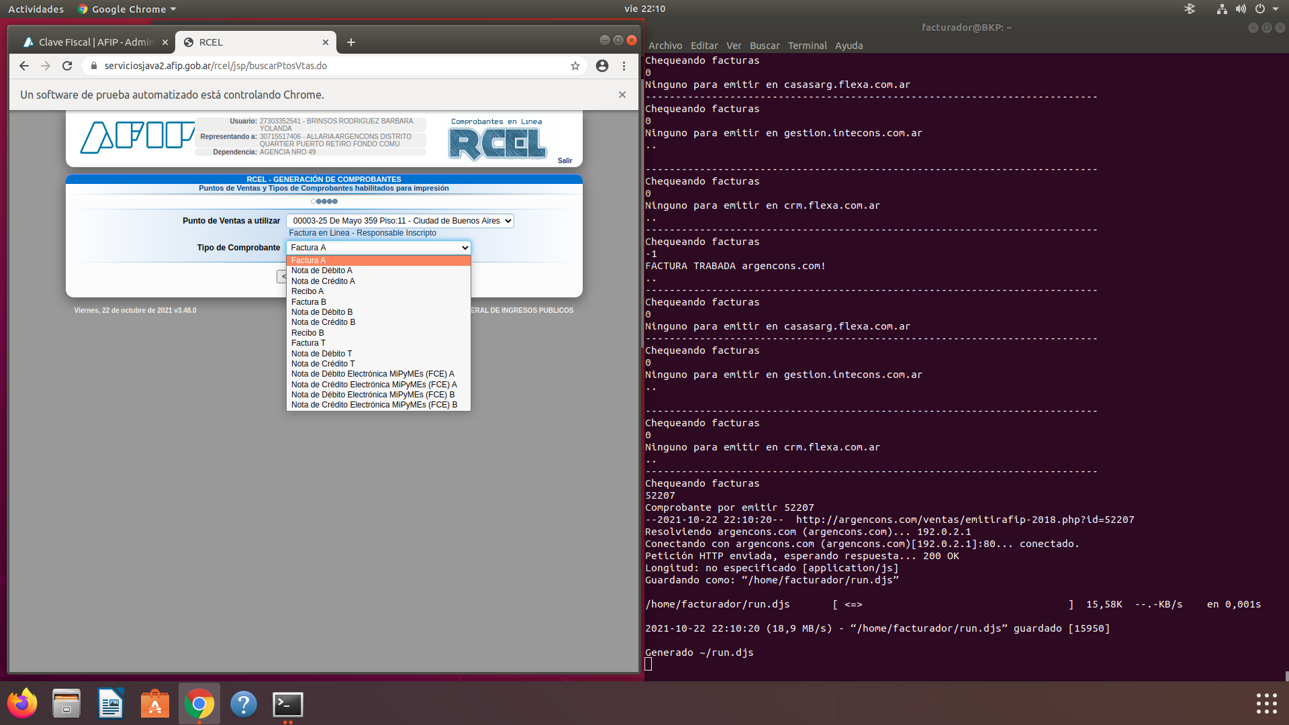Click the partly hidden button under the dropdown list
The height and width of the screenshot is (725, 1289).
(x=281, y=277)
